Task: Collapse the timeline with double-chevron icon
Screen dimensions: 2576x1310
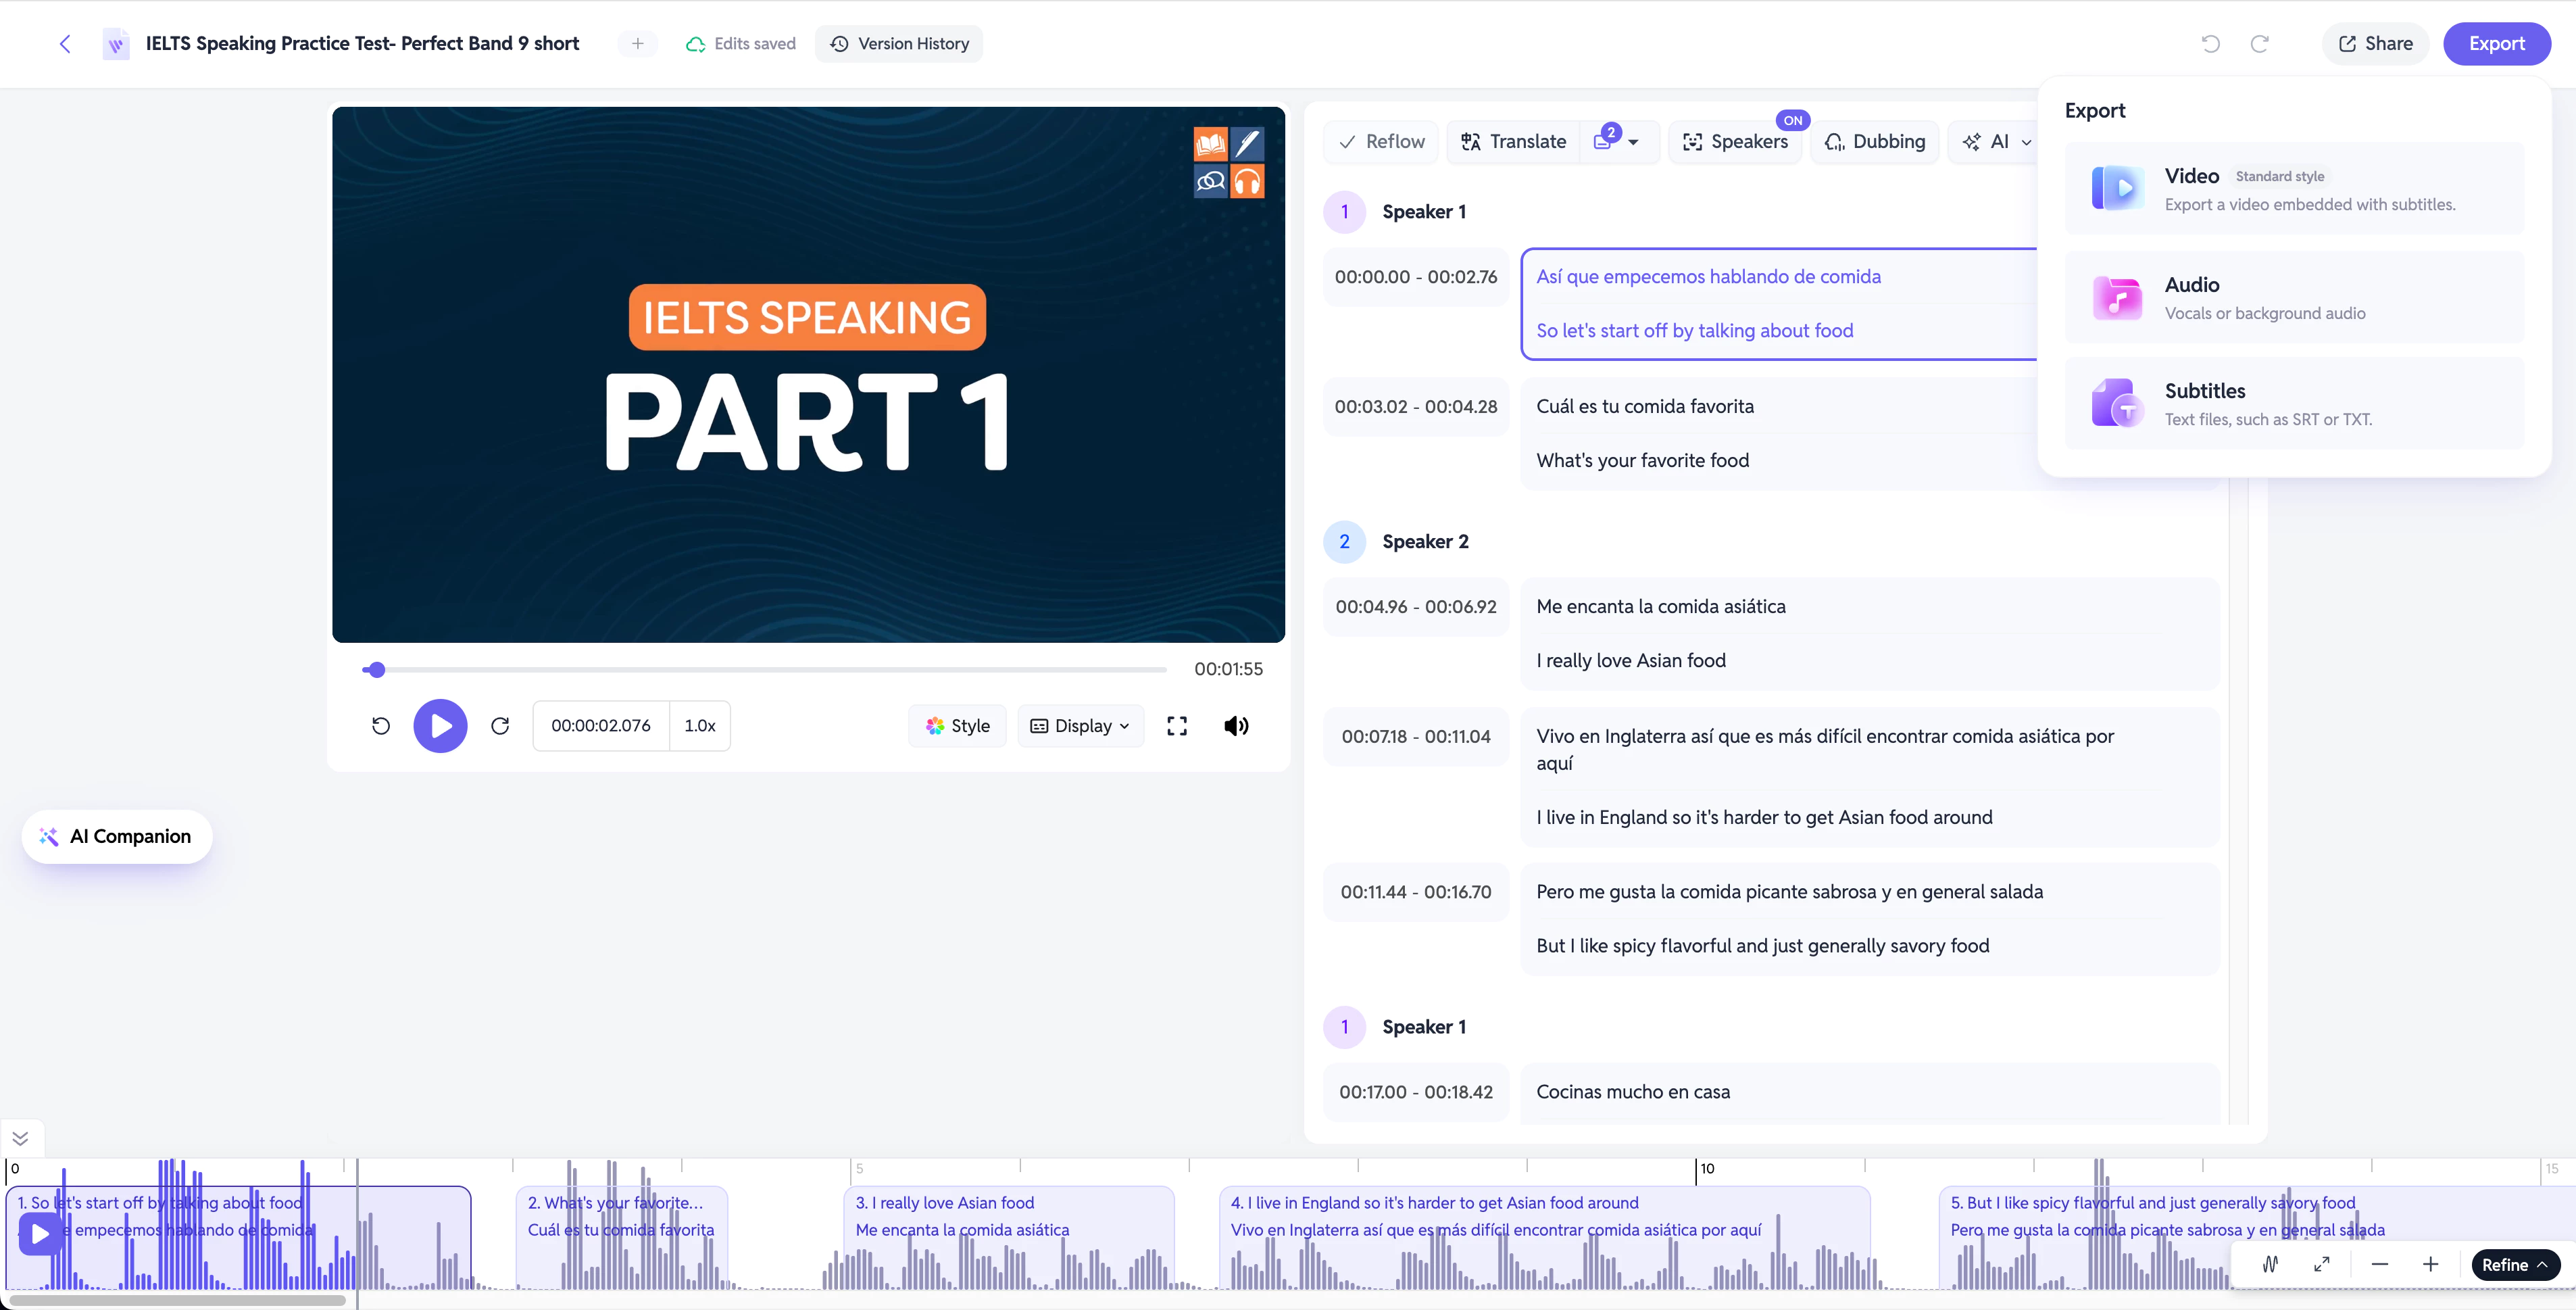Action: tap(20, 1138)
